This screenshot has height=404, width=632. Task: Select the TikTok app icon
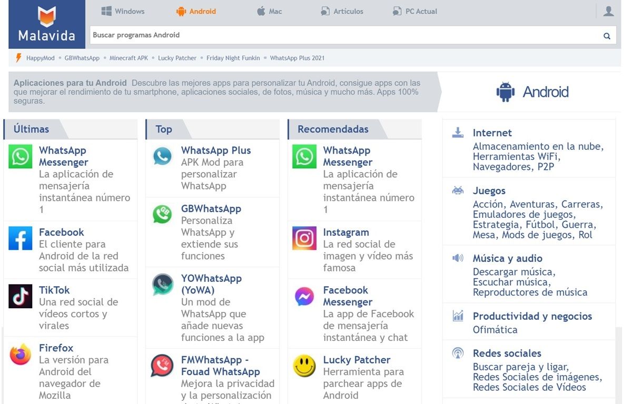click(20, 296)
